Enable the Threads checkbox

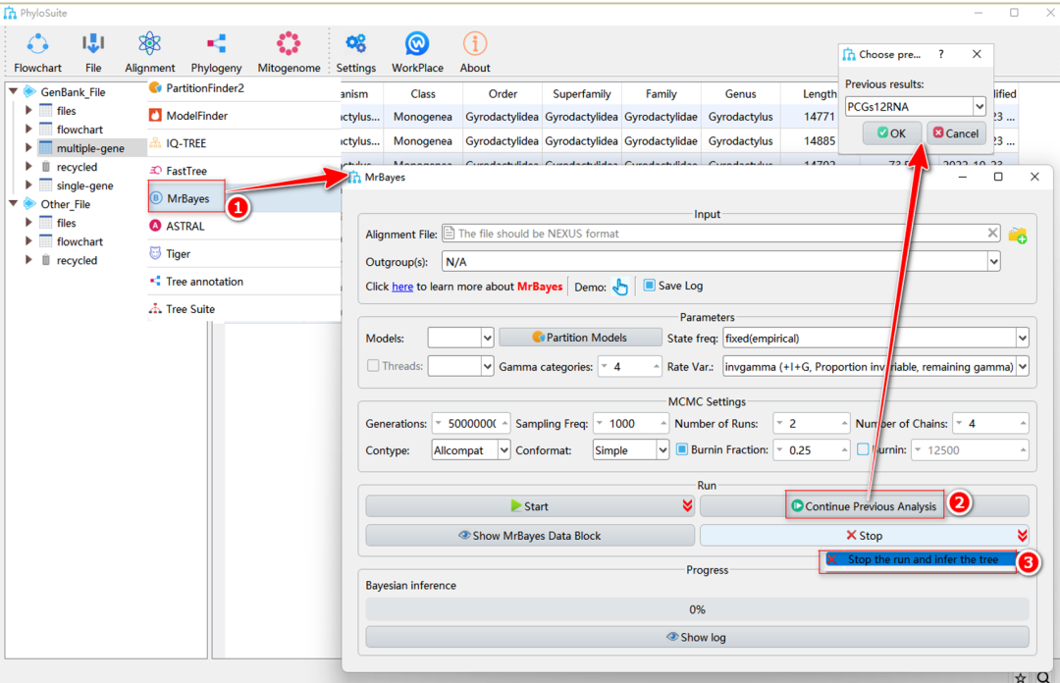tap(373, 366)
